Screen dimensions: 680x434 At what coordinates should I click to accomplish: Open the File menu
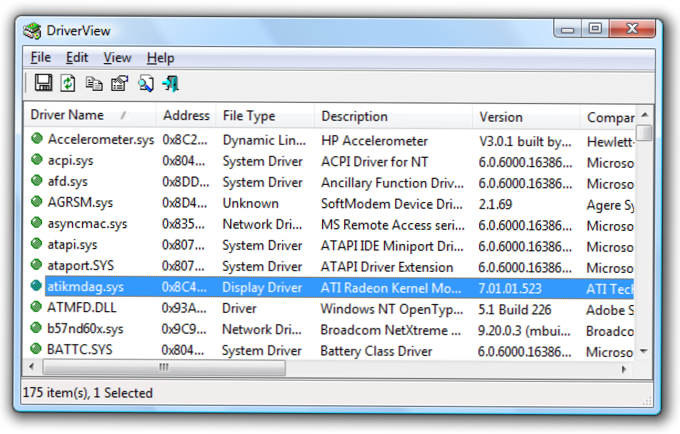tap(40, 58)
